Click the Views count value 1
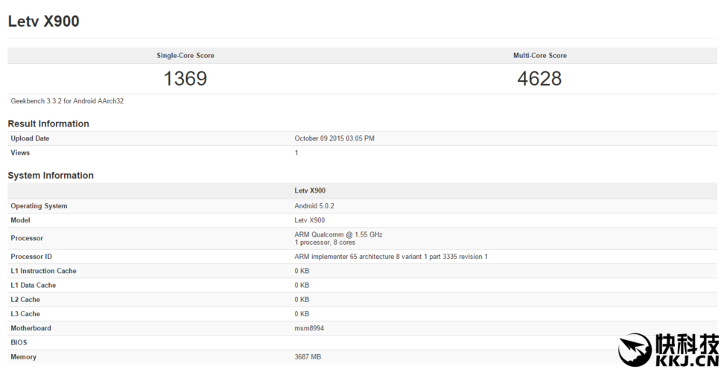 tap(296, 153)
